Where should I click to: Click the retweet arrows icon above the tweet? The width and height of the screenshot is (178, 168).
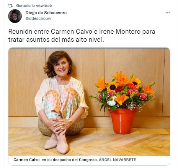(x=10, y=6)
